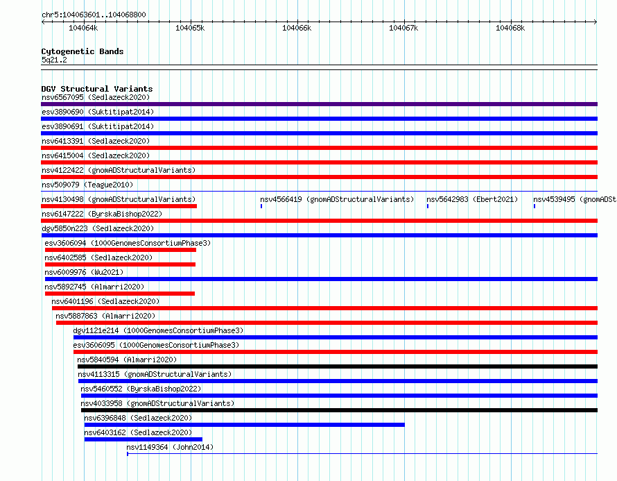Viewport: 617px width, 481px height.
Task: Open nsv1149364 (John2014) label
Action: click(x=170, y=447)
